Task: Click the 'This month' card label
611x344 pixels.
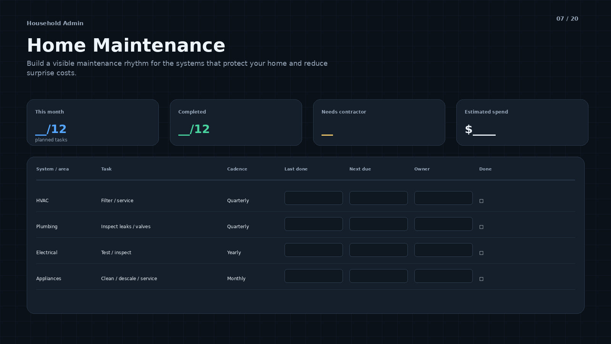Action: [x=50, y=112]
